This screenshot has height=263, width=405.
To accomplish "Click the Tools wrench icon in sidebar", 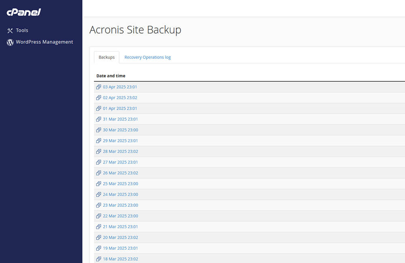I will (x=10, y=31).
